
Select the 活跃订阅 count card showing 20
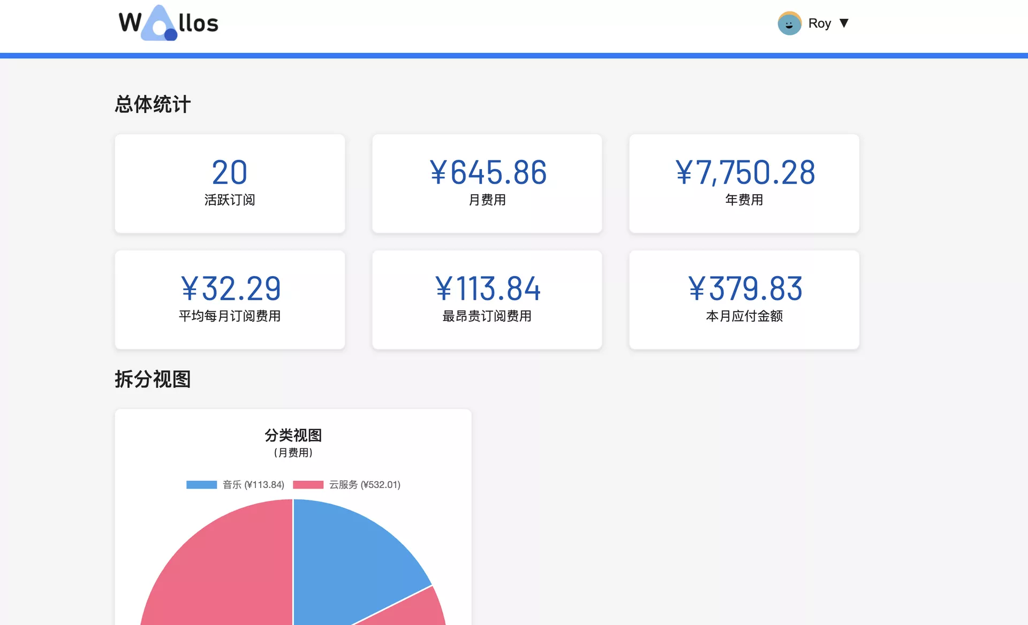pos(230,183)
